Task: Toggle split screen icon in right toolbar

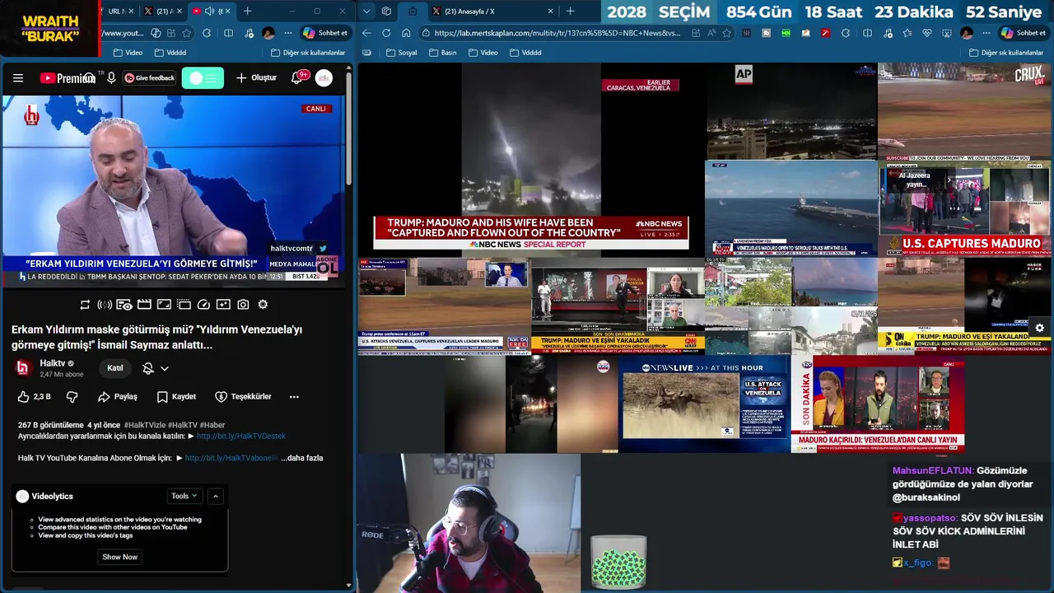Action: (x=867, y=33)
